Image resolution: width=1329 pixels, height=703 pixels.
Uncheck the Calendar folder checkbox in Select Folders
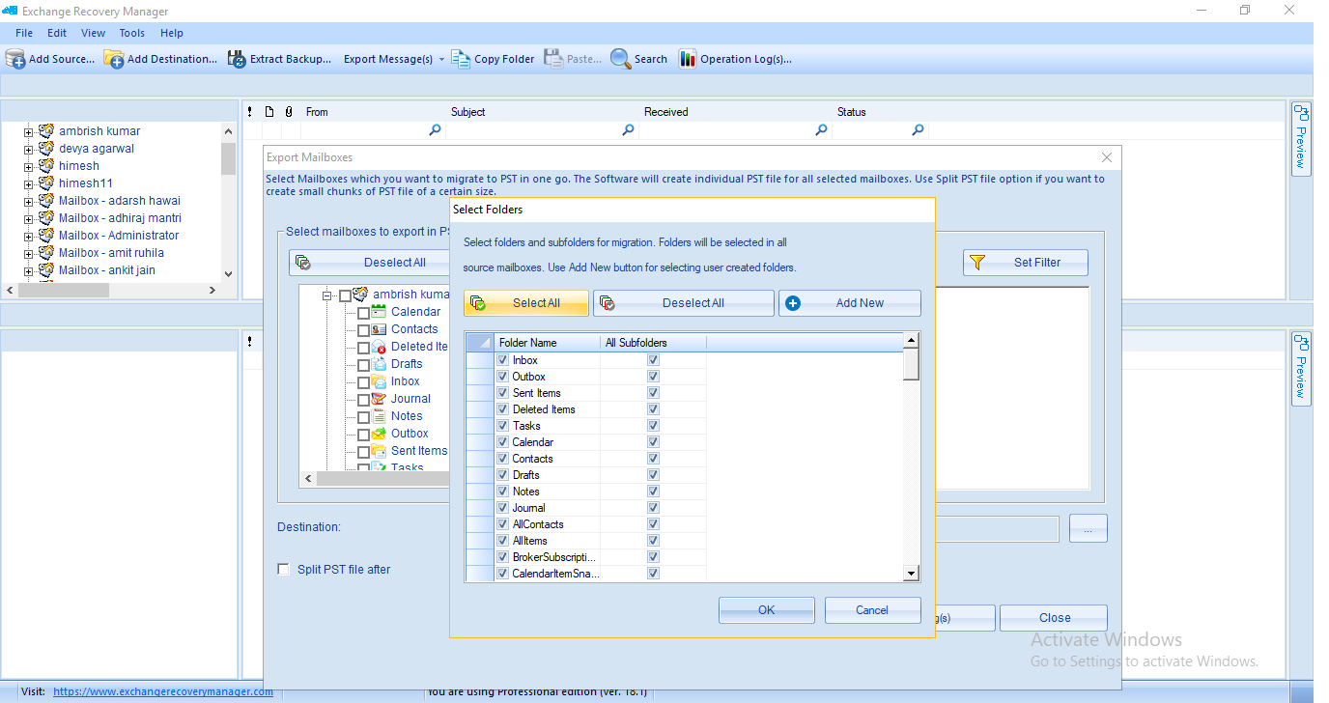tap(502, 442)
